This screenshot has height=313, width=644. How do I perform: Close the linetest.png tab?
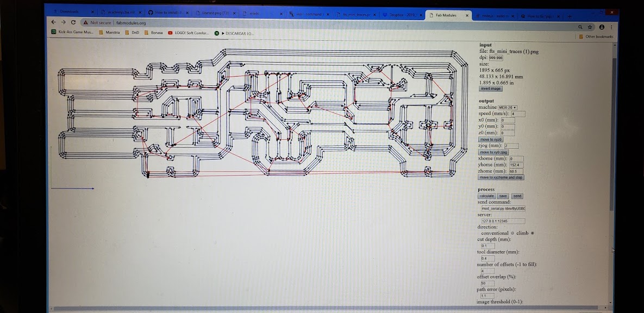click(x=235, y=13)
